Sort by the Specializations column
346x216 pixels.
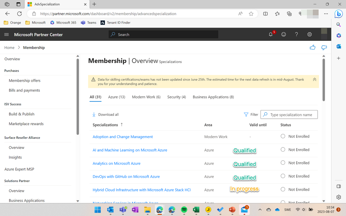108,125
